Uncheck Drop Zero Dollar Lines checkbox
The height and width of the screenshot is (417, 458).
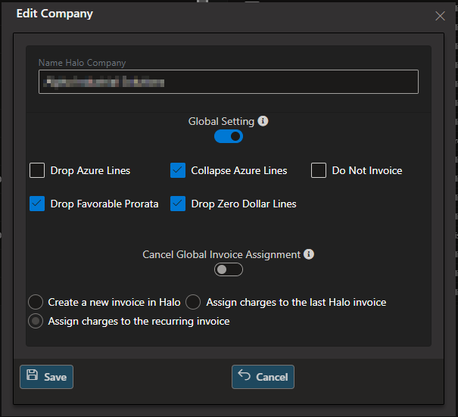pyautogui.click(x=178, y=204)
